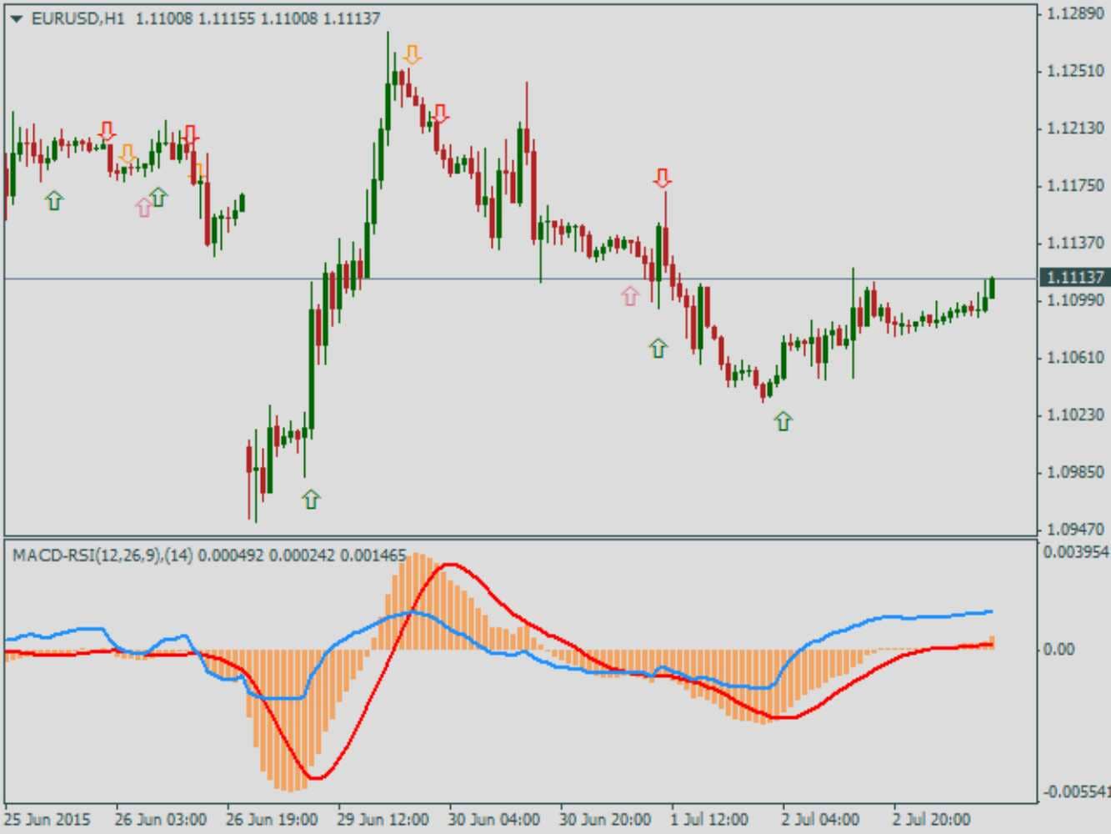Screen dimensions: 1111x834
Task: Click the pink up arrow under the horizontal price line
Action: coord(630,295)
